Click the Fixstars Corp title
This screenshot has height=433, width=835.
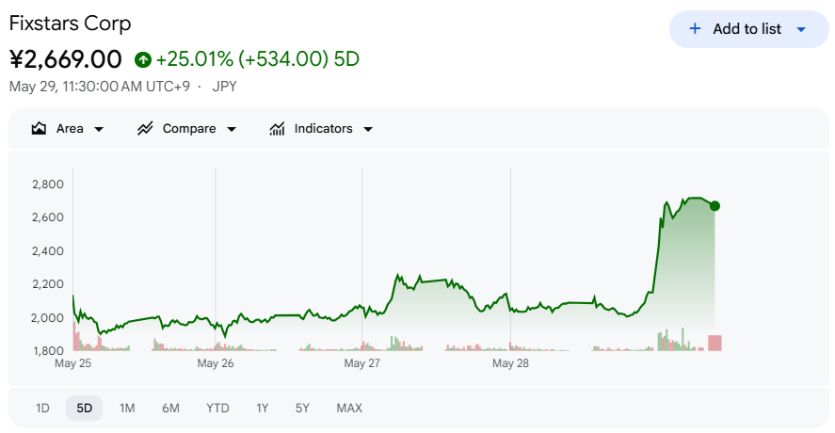[71, 24]
